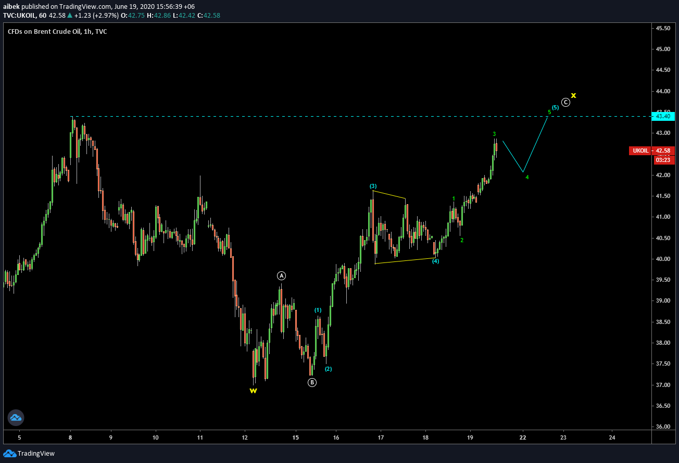Click date 12 on the time axis
679x463 pixels.
[245, 437]
